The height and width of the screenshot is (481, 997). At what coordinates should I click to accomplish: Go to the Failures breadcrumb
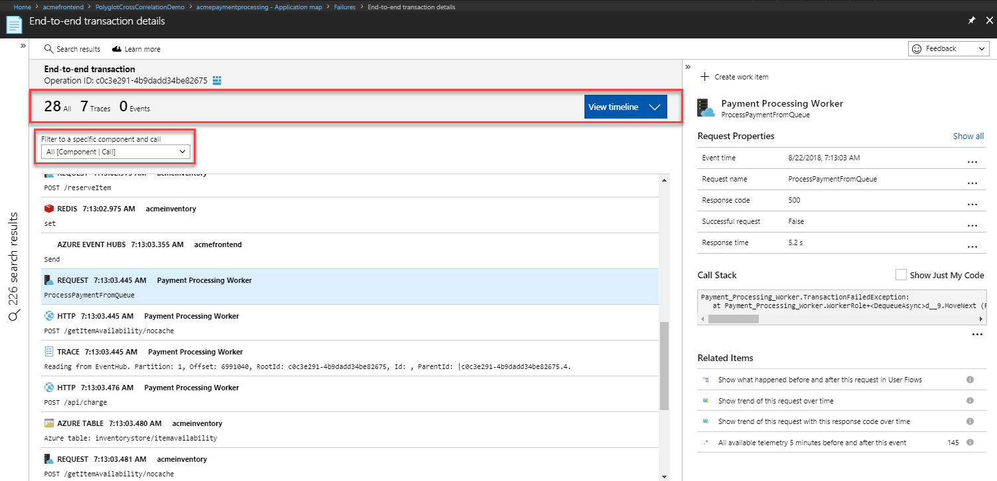344,7
